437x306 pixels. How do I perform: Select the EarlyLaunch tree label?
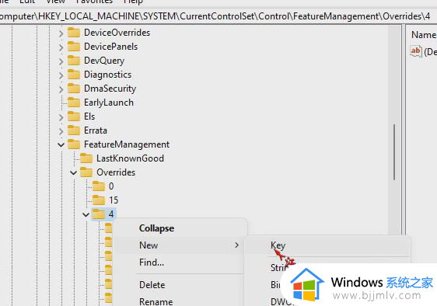click(x=109, y=103)
